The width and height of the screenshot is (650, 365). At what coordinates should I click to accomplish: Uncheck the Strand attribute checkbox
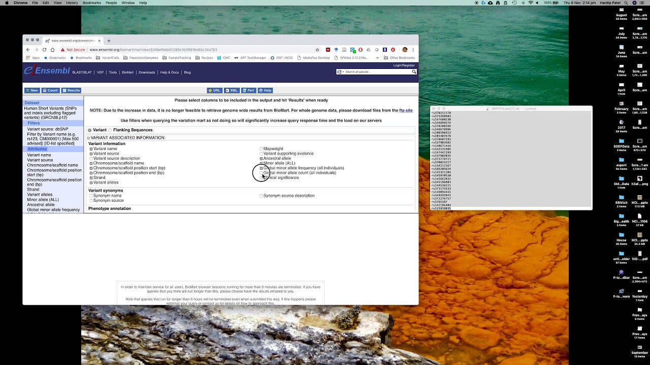click(91, 178)
